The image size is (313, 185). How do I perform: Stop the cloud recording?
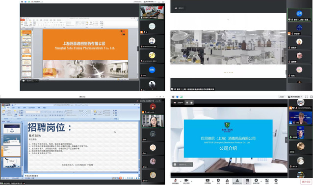[x=191, y=103]
